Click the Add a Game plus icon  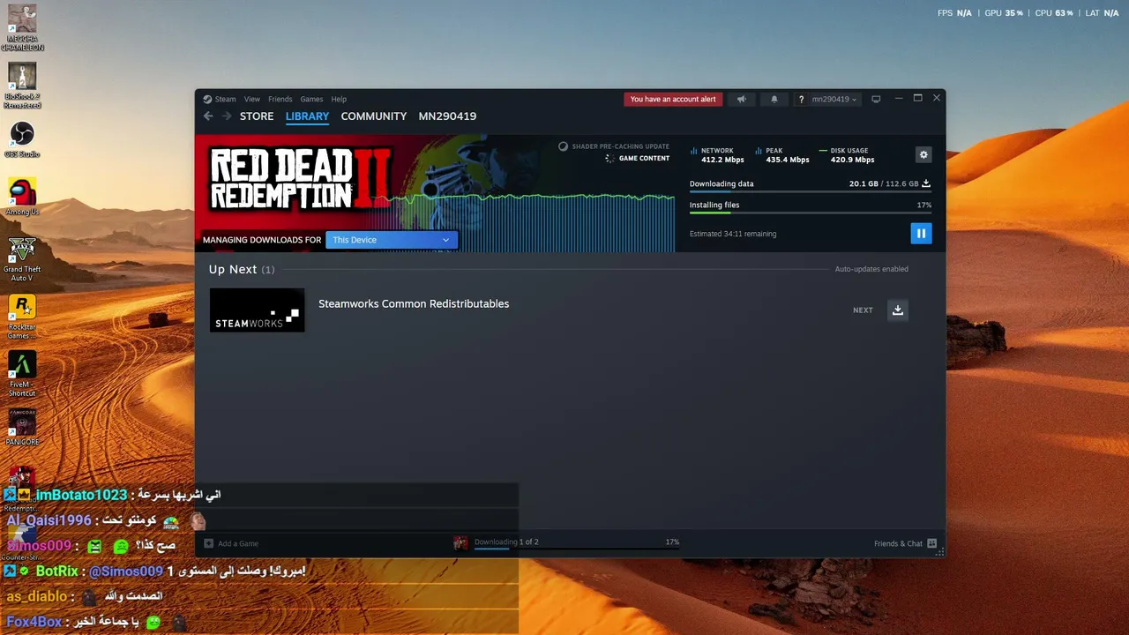(209, 543)
